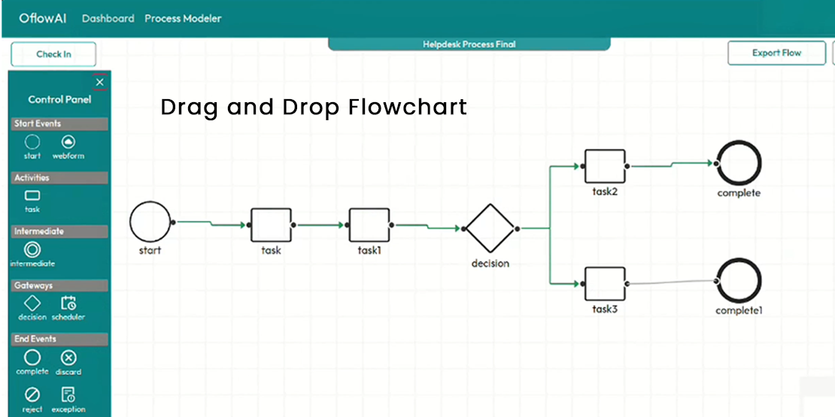Select the complete1 end node on canvas
Image resolution: width=835 pixels, height=417 pixels.
739,281
